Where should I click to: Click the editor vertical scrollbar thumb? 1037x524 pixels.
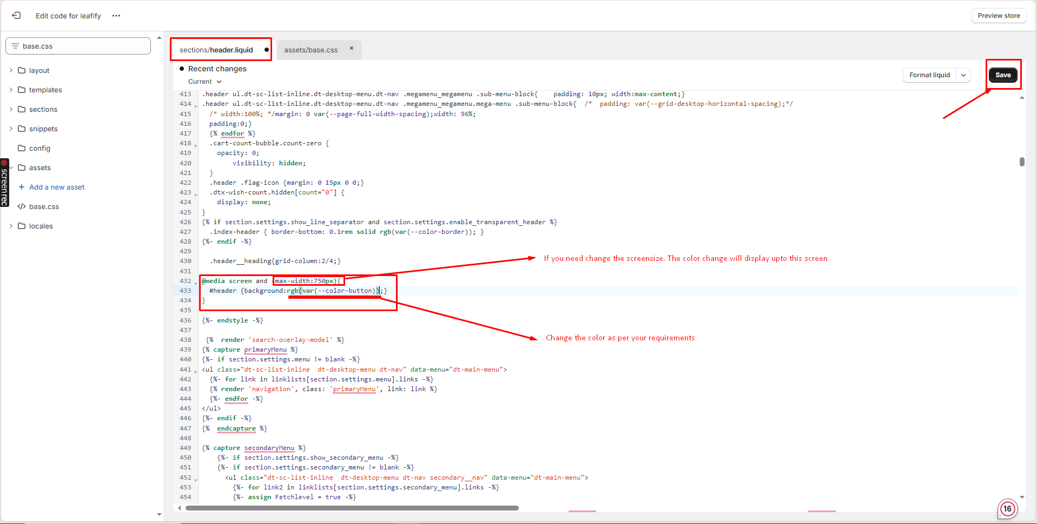(1022, 162)
